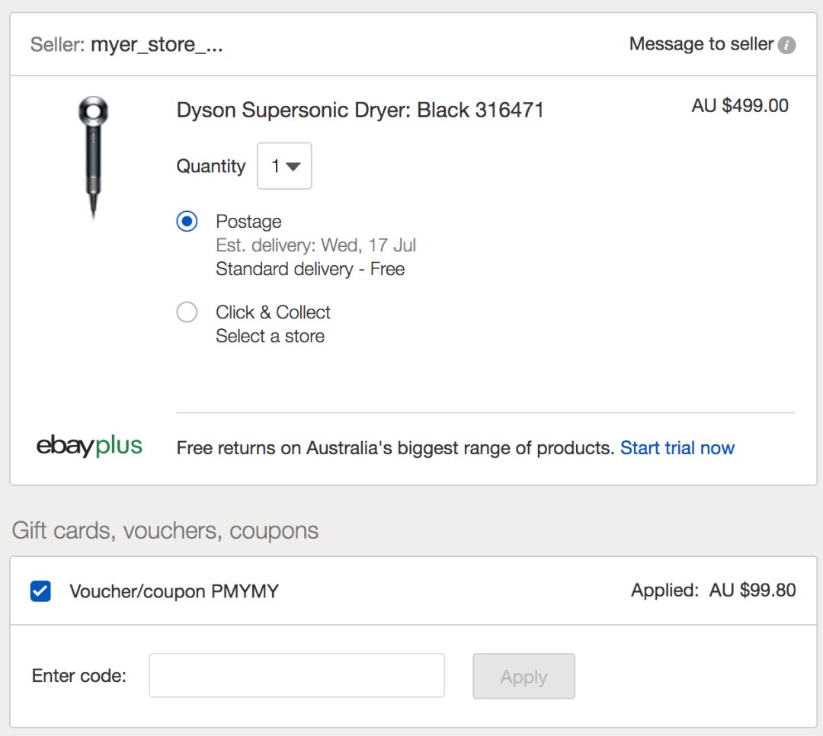This screenshot has width=823, height=736.
Task: Click the Dyson Supersonic Dryer title
Action: point(360,110)
